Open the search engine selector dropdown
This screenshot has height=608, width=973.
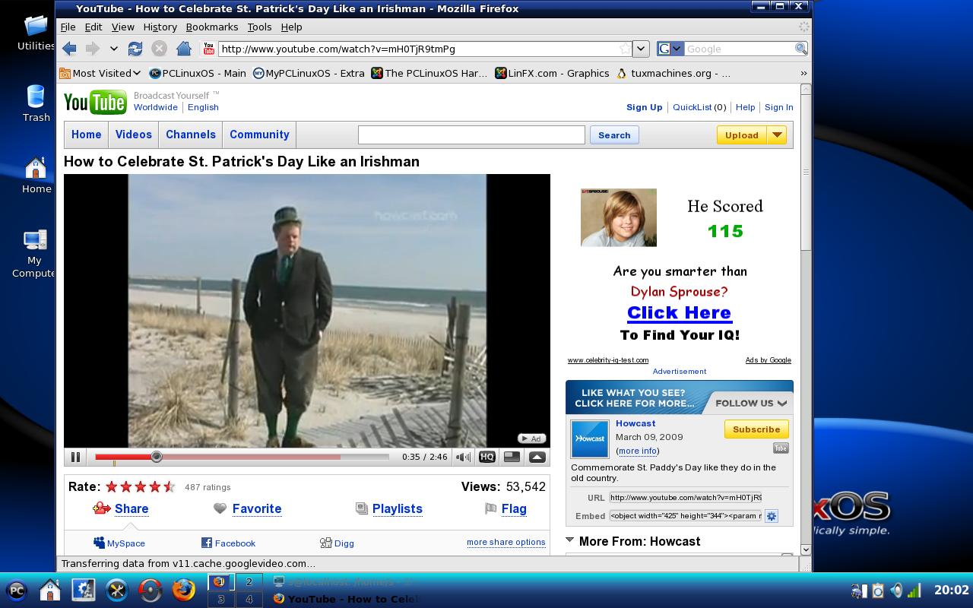pos(670,49)
